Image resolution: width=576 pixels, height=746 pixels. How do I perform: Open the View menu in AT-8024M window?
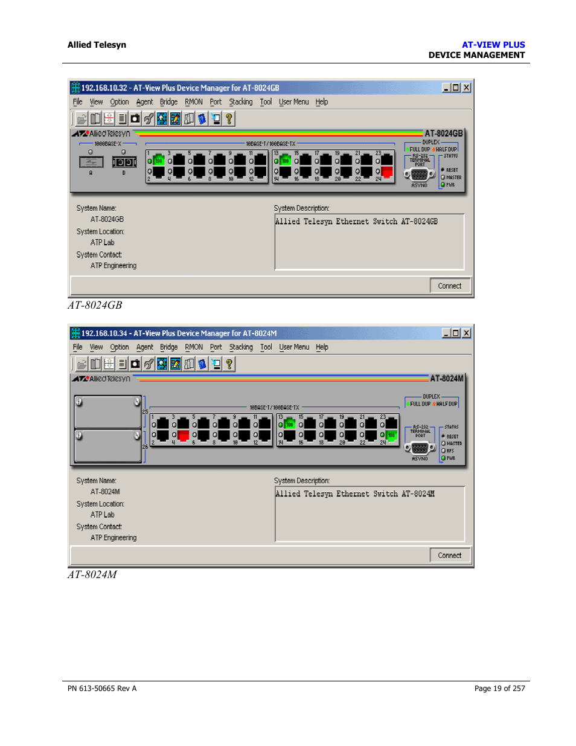[97, 347]
